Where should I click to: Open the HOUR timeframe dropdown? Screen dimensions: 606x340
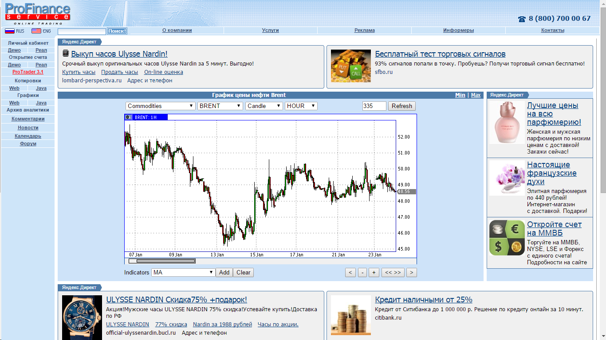point(301,106)
